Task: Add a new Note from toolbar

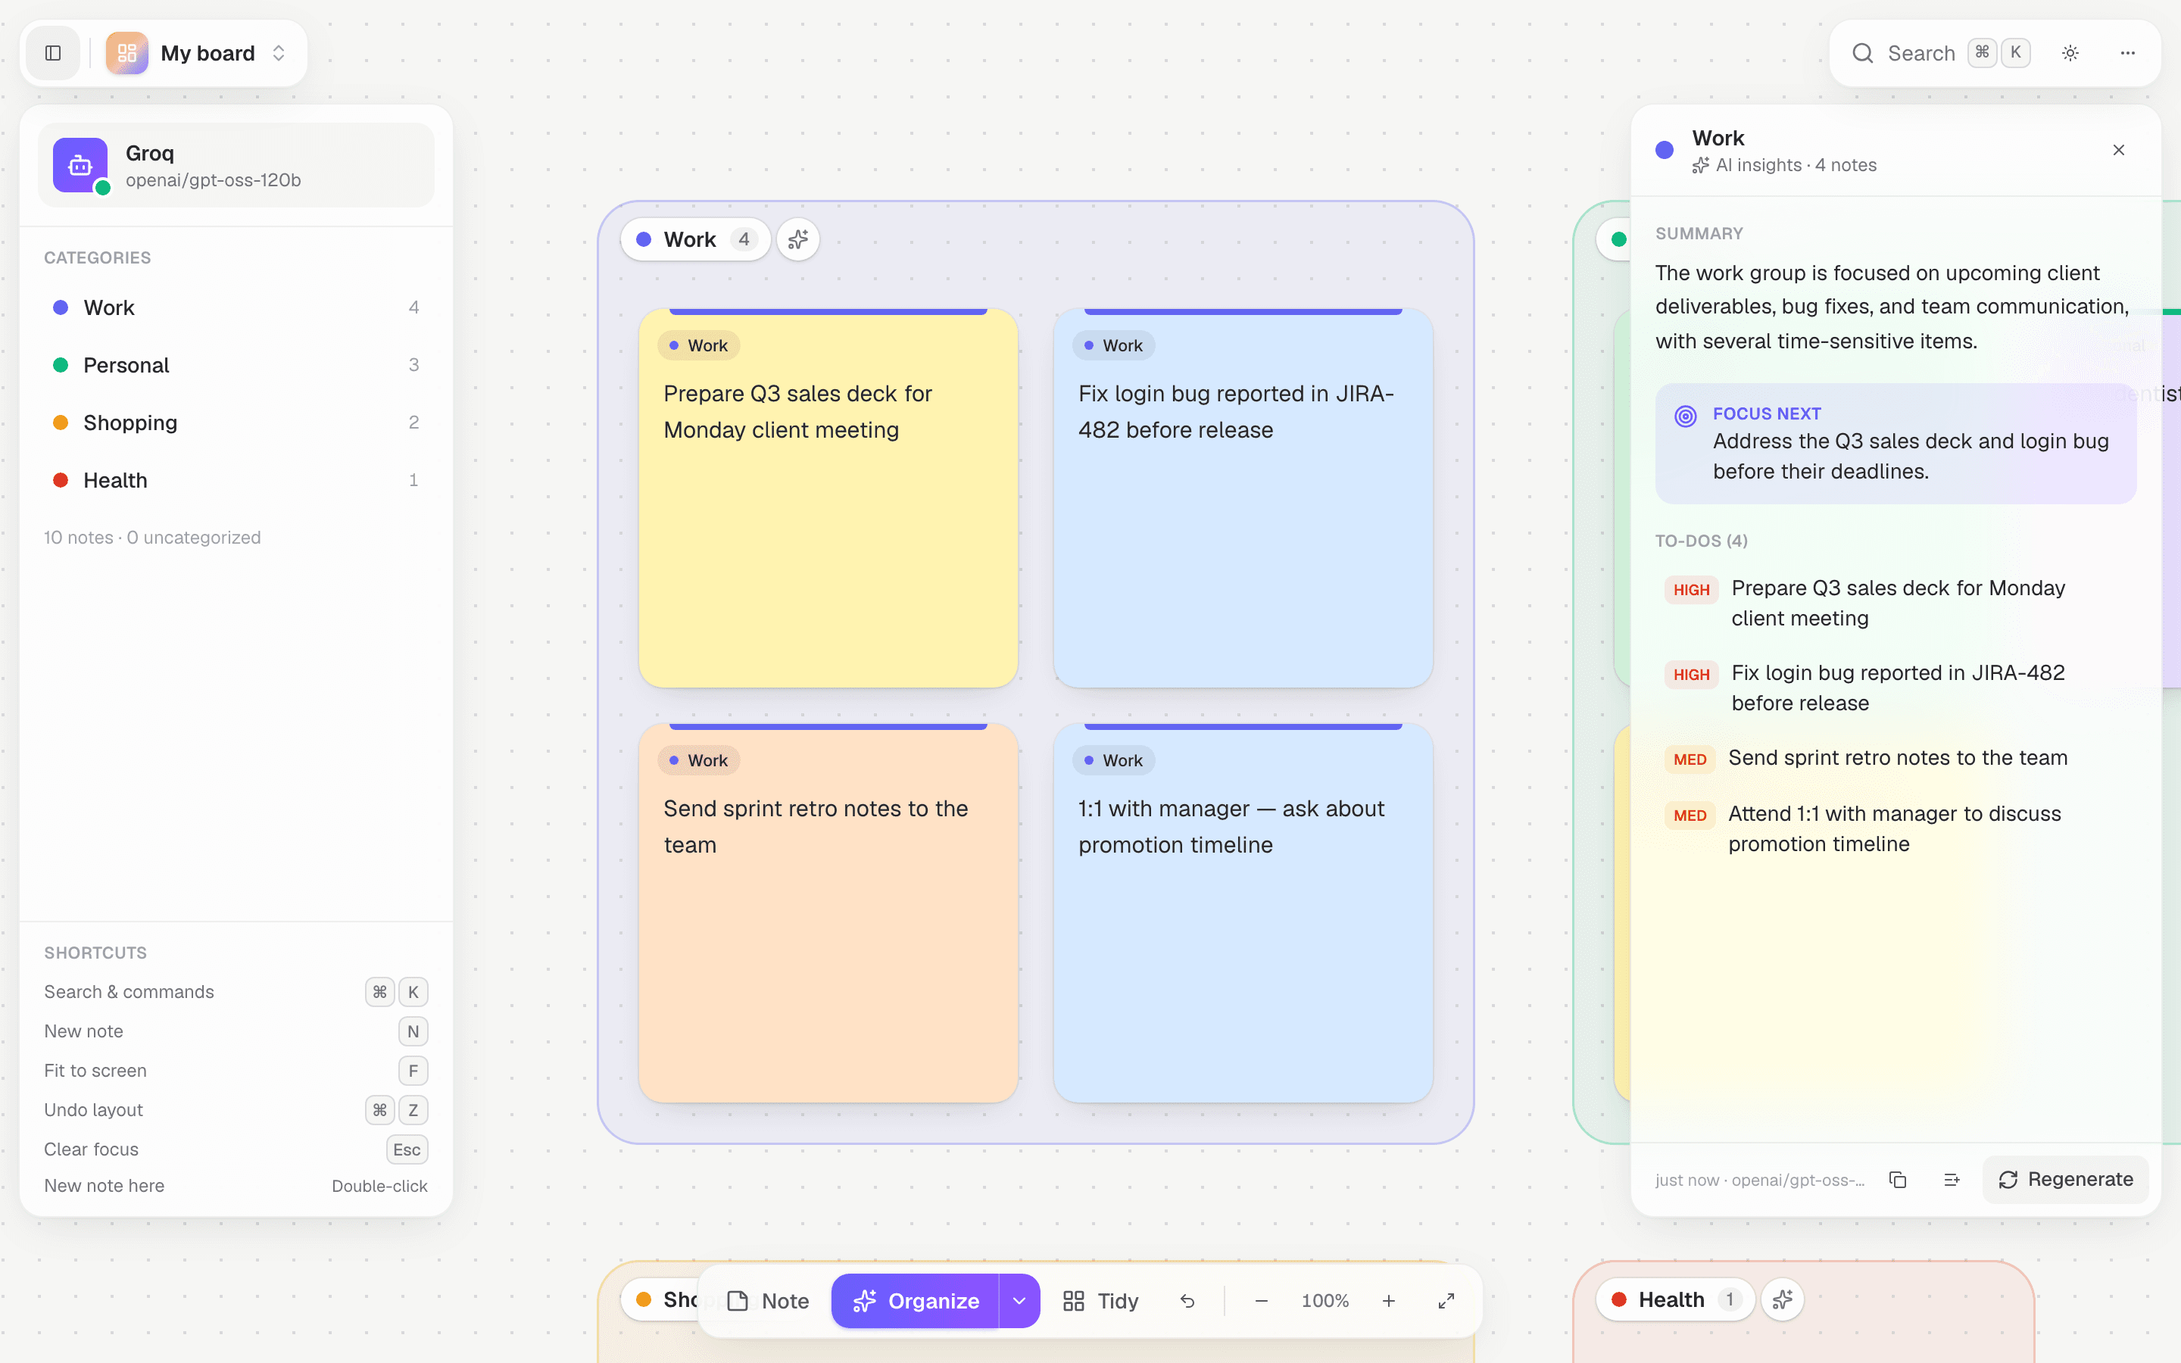Action: coord(768,1301)
